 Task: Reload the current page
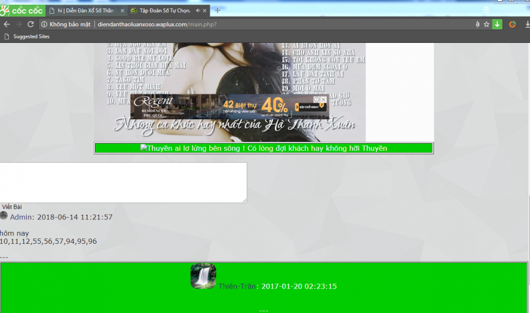click(x=30, y=24)
